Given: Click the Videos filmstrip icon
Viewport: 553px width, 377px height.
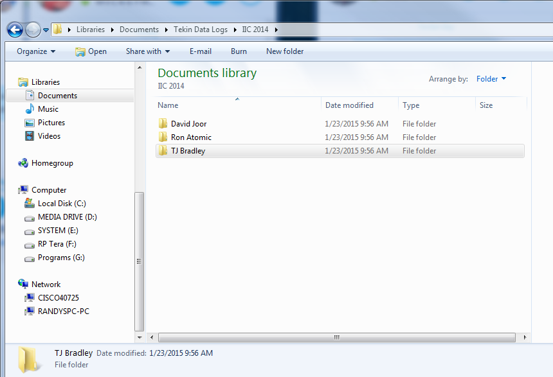Looking at the screenshot, I should 30,136.
